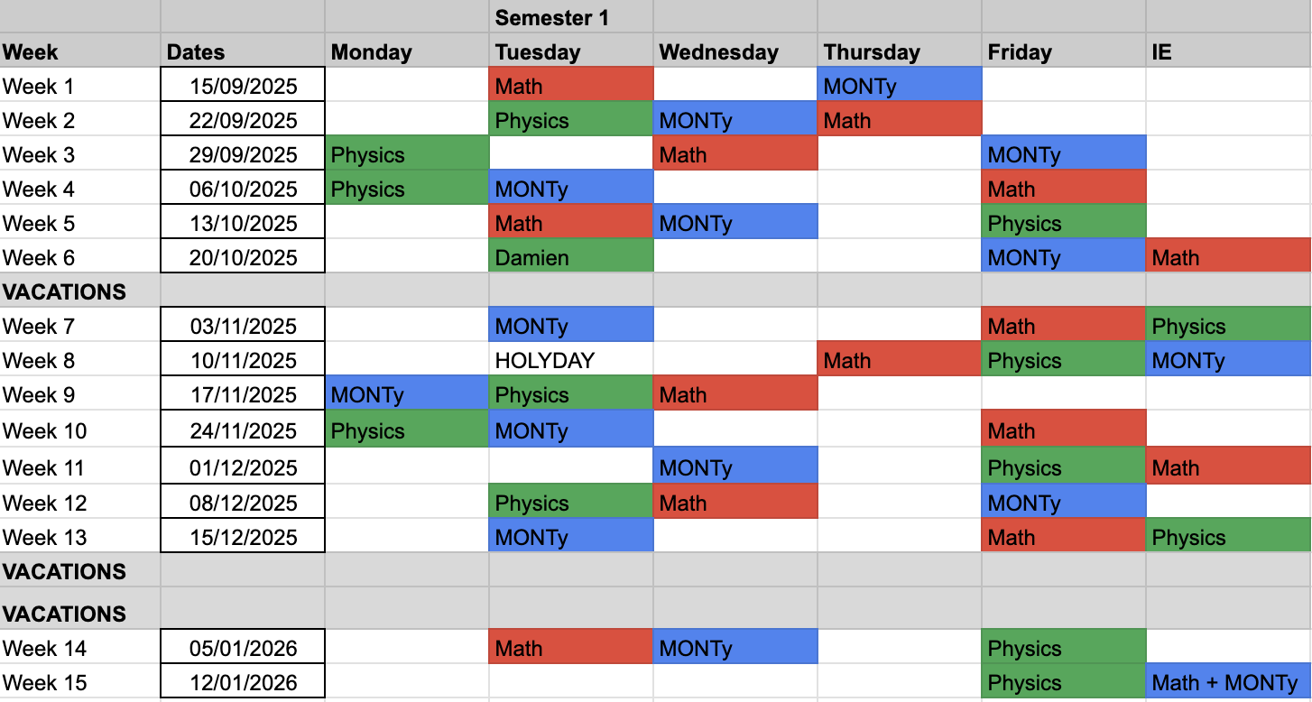The height and width of the screenshot is (702, 1312).
Task: Select Week 14 Tuesday Math cell
Action: click(x=571, y=649)
